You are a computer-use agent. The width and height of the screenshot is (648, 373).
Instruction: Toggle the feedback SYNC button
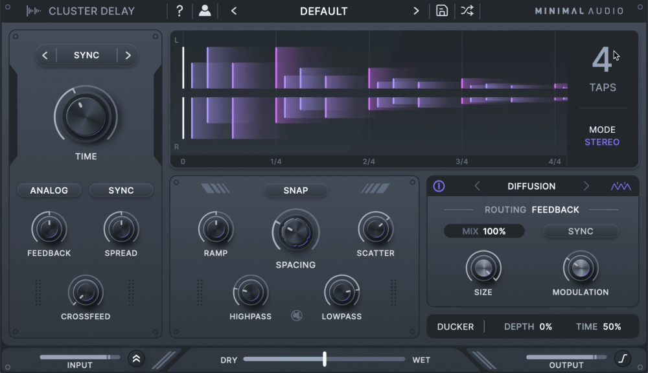[121, 190]
